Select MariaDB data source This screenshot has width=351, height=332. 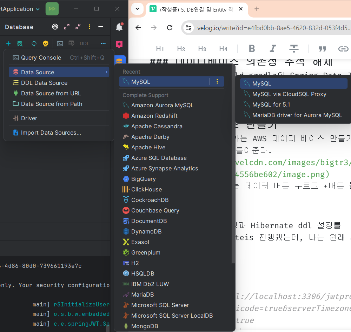(x=172, y=294)
